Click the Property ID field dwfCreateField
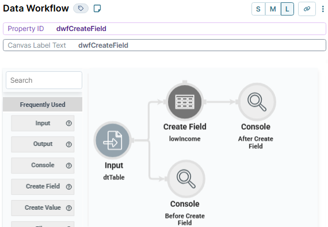The image size is (328, 227). point(165,29)
